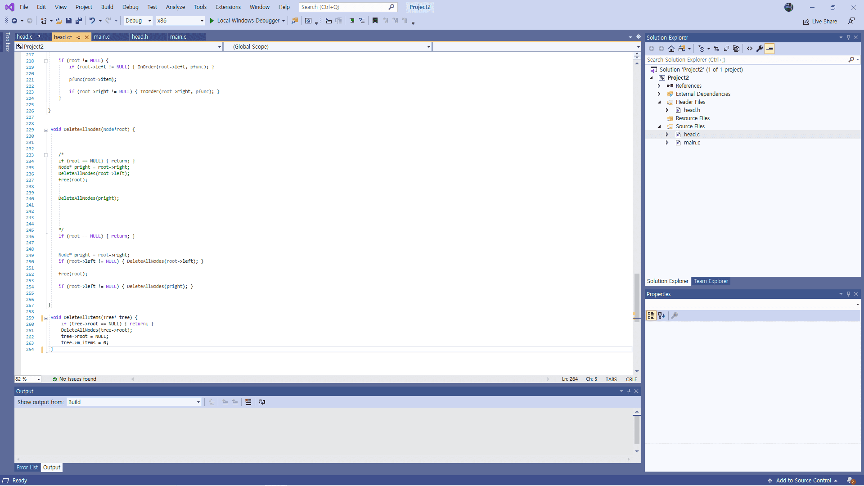Open the Analyze menu
This screenshot has width=864, height=486.
175,7
